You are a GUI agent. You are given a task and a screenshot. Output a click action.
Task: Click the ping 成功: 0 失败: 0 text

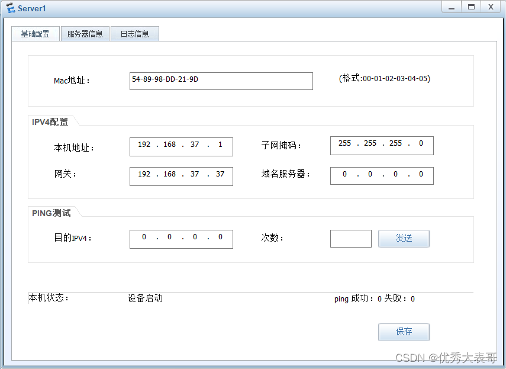(x=375, y=299)
